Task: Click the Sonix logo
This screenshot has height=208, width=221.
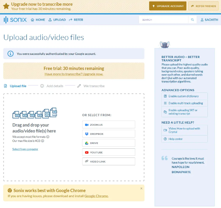Action: click(15, 20)
